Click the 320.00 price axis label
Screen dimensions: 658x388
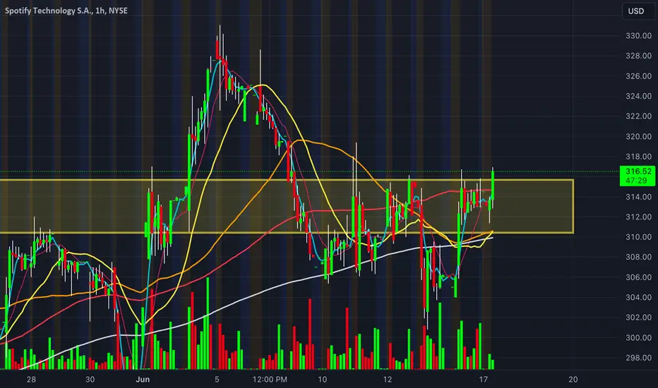pyautogui.click(x=638, y=136)
